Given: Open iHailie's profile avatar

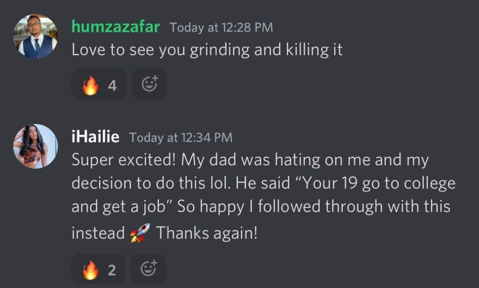Looking at the screenshot, I should 36,146.
